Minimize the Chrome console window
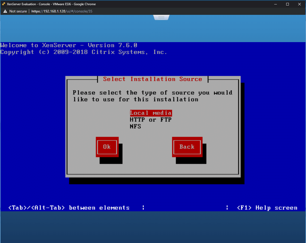This screenshot has height=243, width=306. tap(275, 4)
